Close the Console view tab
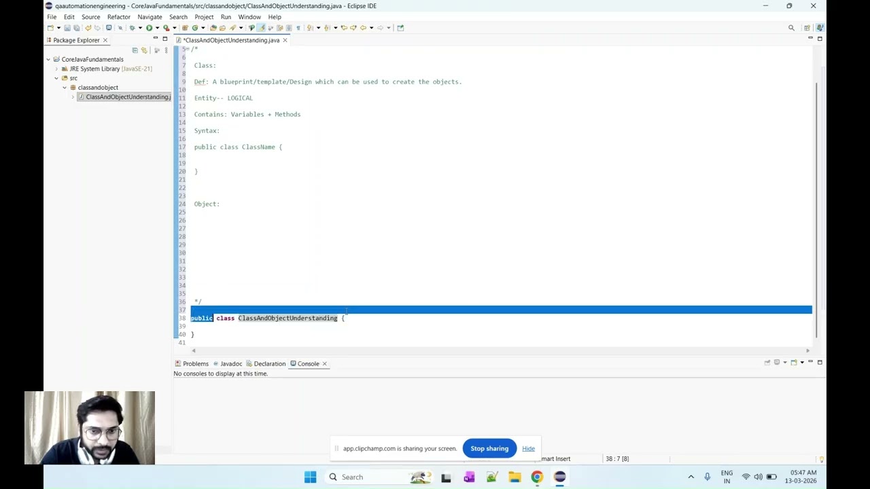 [324, 363]
